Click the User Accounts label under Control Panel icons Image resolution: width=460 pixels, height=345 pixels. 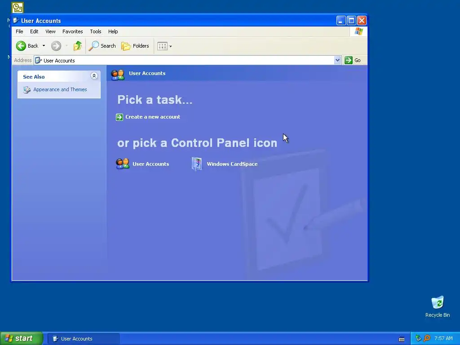click(151, 164)
